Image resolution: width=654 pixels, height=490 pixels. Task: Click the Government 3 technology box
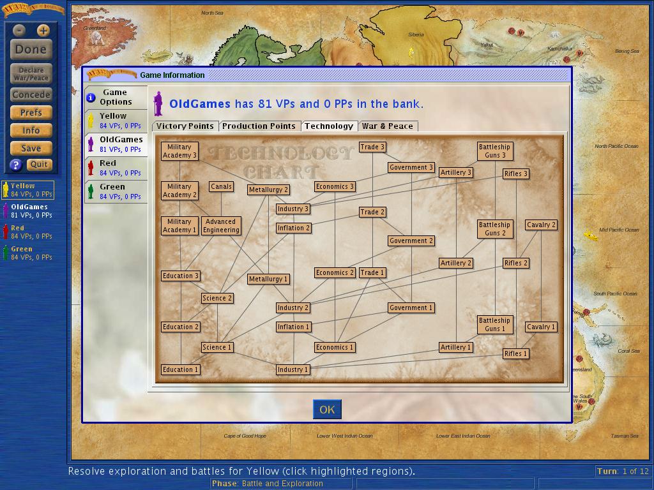[411, 168]
